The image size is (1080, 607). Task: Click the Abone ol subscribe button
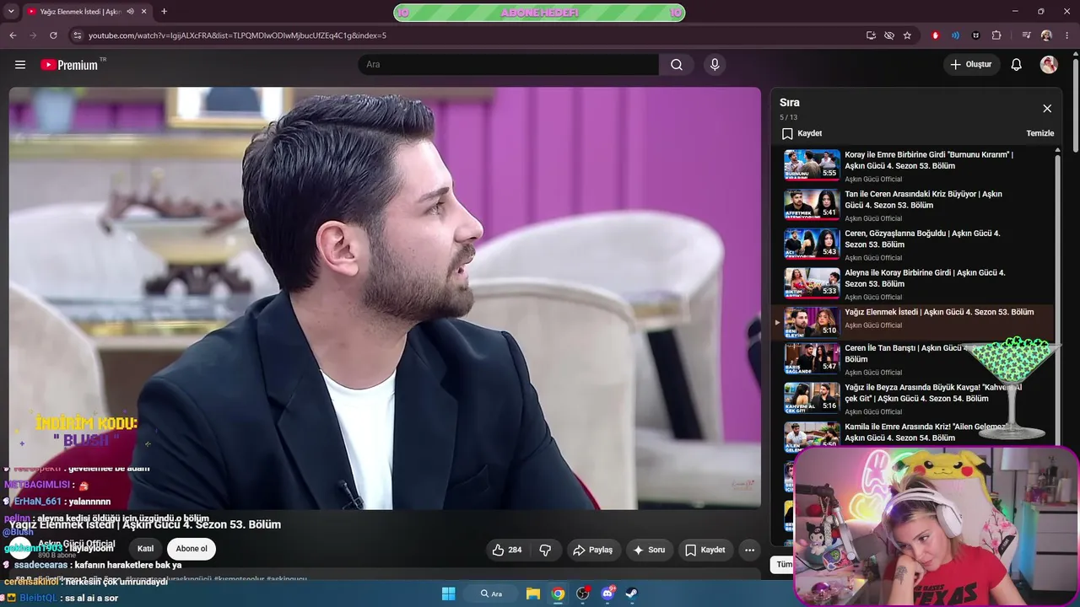192,549
